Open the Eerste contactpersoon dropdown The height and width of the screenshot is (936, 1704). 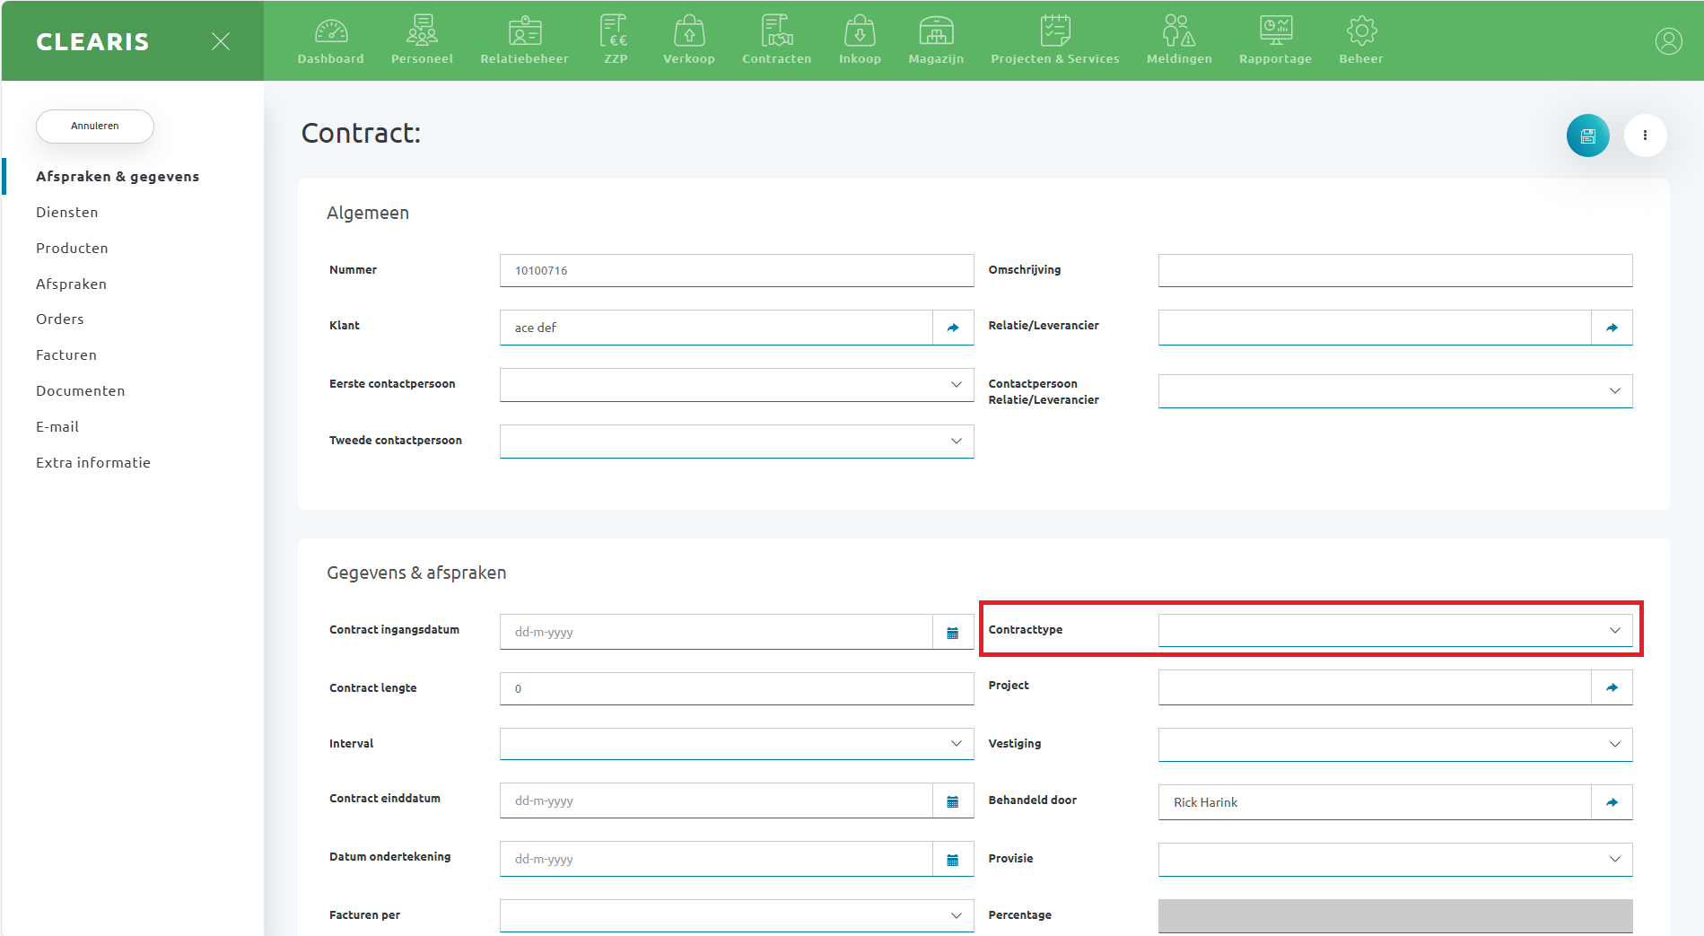pyautogui.click(x=736, y=384)
